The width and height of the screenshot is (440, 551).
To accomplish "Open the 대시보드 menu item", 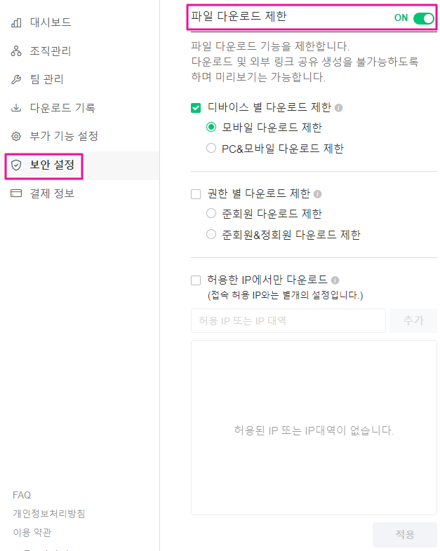I will [51, 23].
